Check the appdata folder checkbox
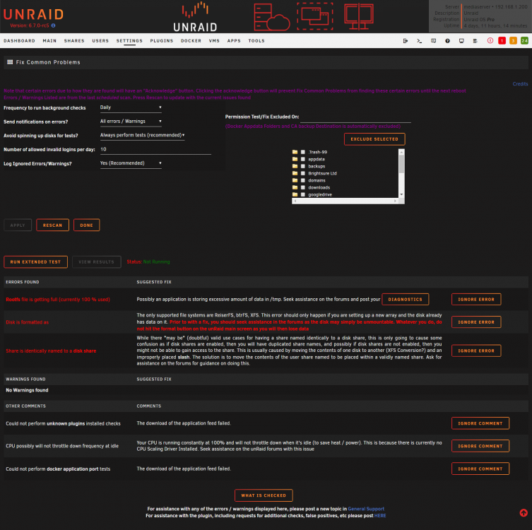This screenshot has height=530, width=532. pos(302,159)
